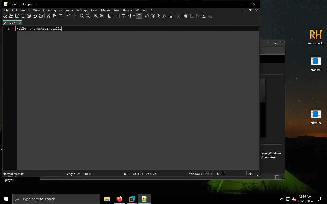The image size is (327, 204).
Task: Open the Run menu
Action: pyautogui.click(x=116, y=10)
